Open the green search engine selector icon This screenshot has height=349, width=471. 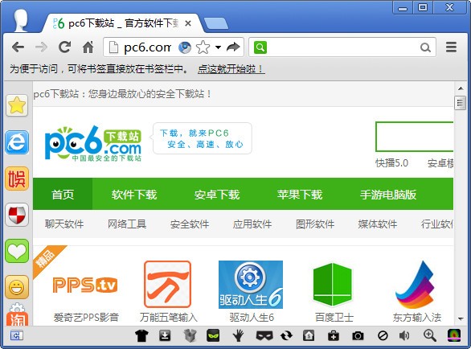(x=260, y=47)
